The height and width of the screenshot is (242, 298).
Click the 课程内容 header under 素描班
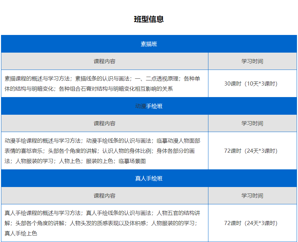tap(104, 61)
